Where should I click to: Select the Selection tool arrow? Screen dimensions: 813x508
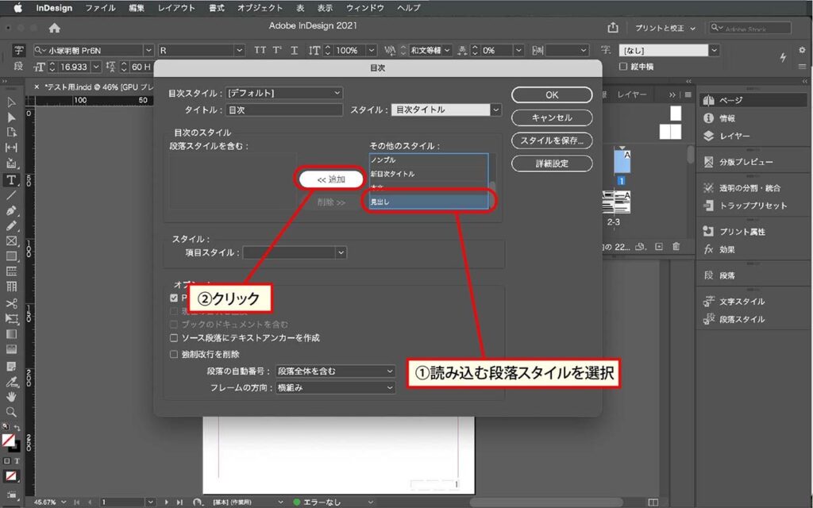[x=11, y=102]
